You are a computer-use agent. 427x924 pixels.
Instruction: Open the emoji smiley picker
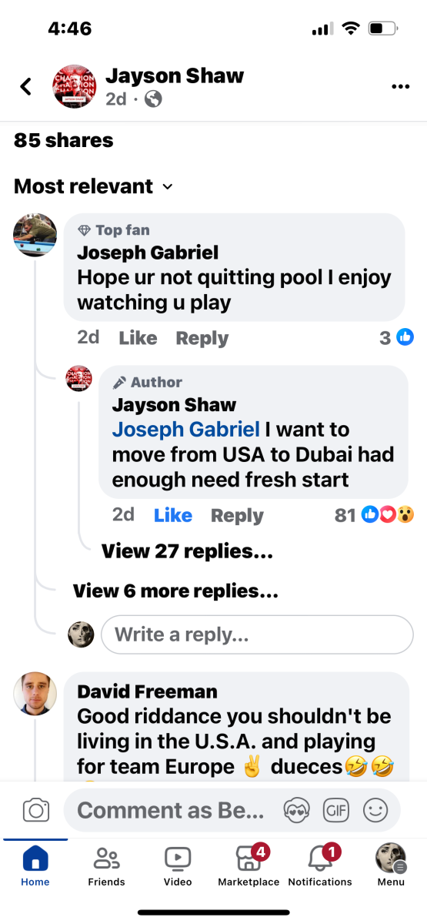375,810
